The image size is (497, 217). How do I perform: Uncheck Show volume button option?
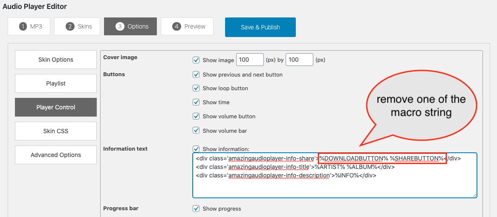[x=196, y=116]
